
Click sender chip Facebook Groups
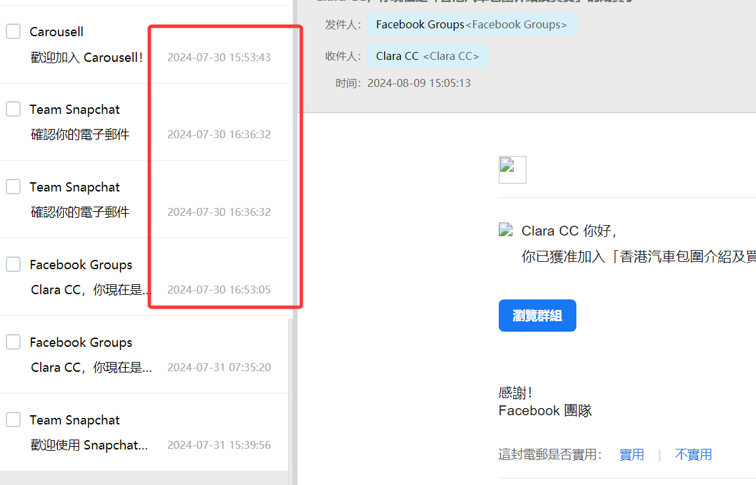click(472, 24)
